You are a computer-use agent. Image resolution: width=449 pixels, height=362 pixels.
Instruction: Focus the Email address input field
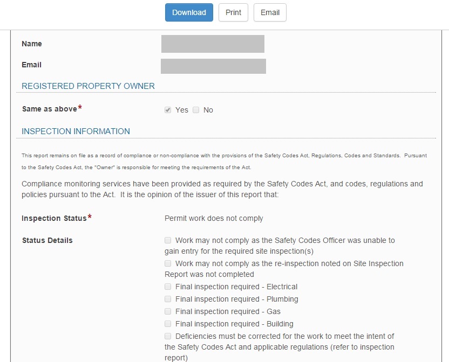tap(213, 66)
